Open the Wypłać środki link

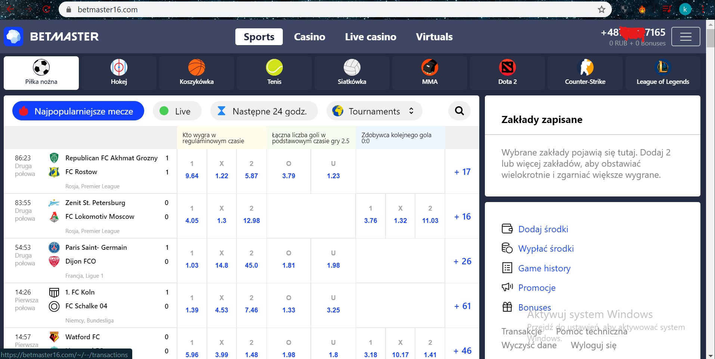[x=546, y=248]
